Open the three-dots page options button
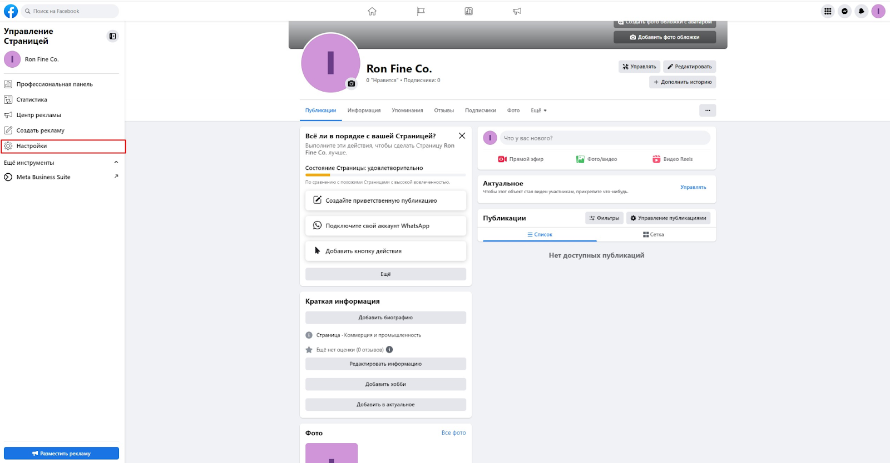Screen dimensions: 890x463 coord(708,110)
